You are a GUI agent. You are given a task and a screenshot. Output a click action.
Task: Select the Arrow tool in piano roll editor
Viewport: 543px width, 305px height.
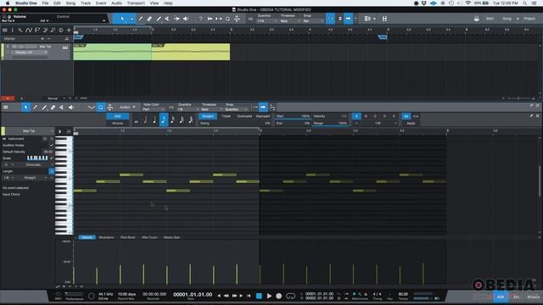tap(25, 108)
